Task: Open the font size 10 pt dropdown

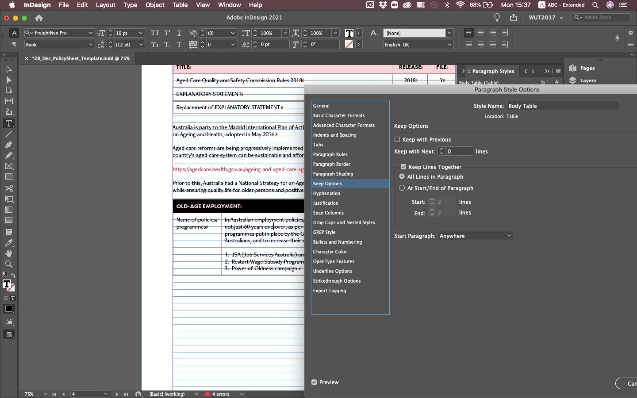Action: click(x=141, y=33)
